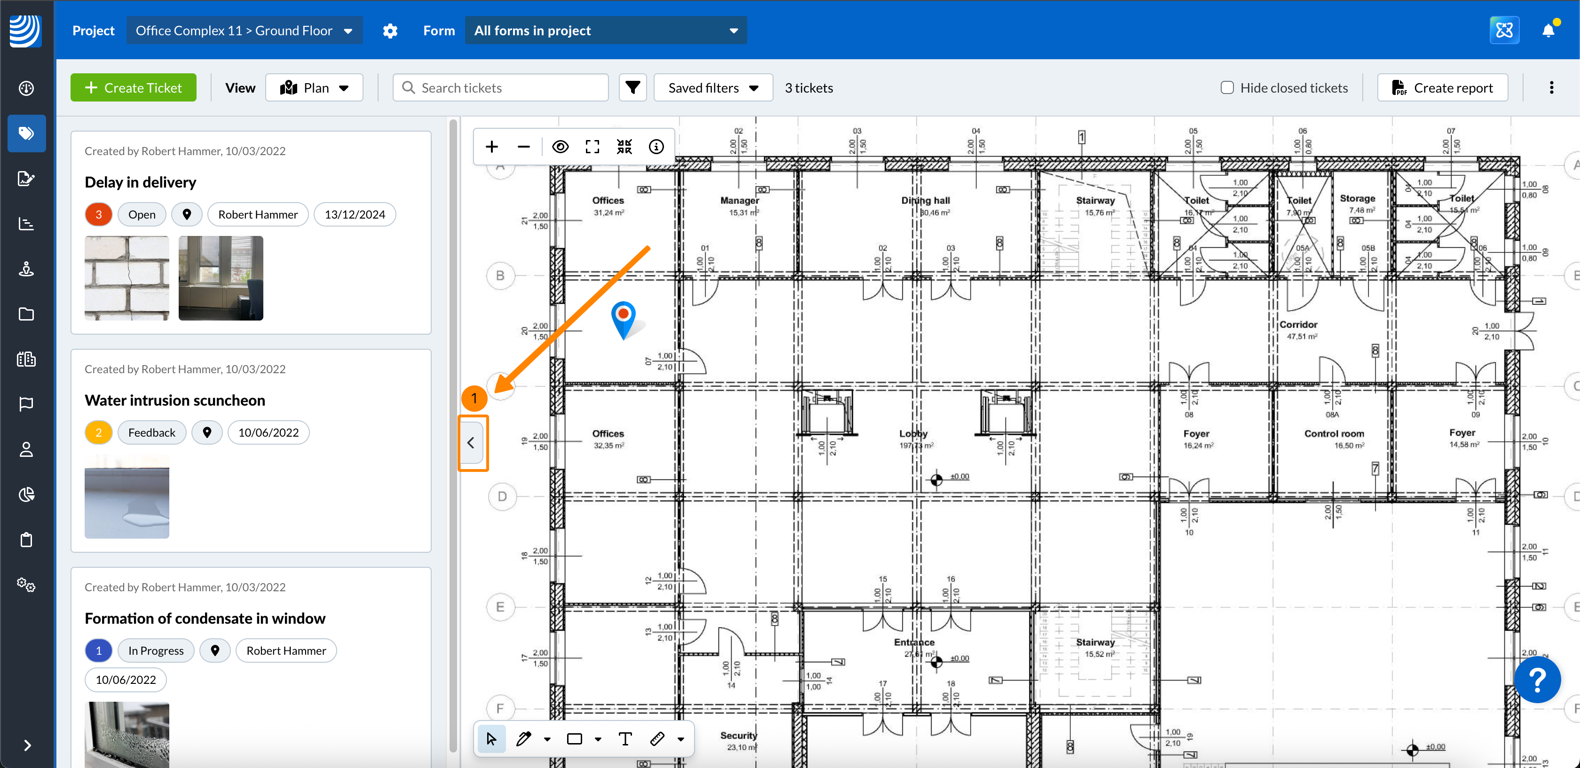
Task: Select the pointer cursor tool
Action: pos(491,738)
